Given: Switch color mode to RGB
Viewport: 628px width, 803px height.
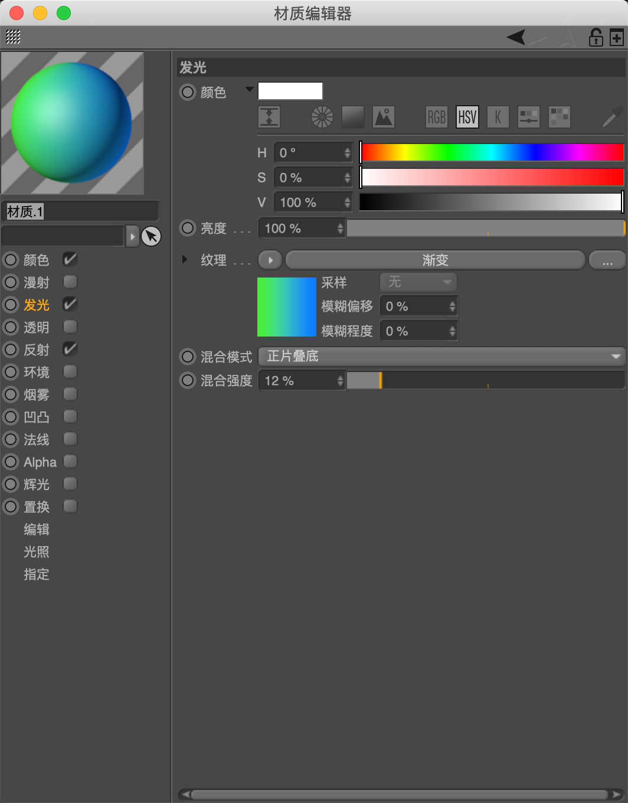Looking at the screenshot, I should [437, 117].
